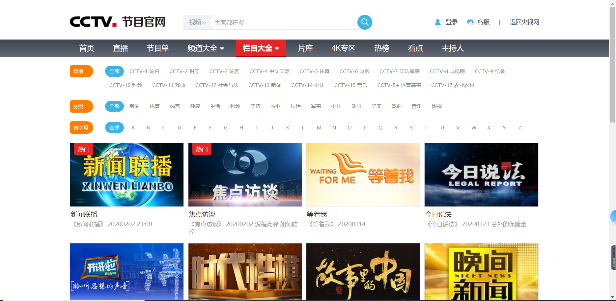Click the person icon next to 登录
Image resolution: width=616 pixels, height=301 pixels.
[437, 22]
